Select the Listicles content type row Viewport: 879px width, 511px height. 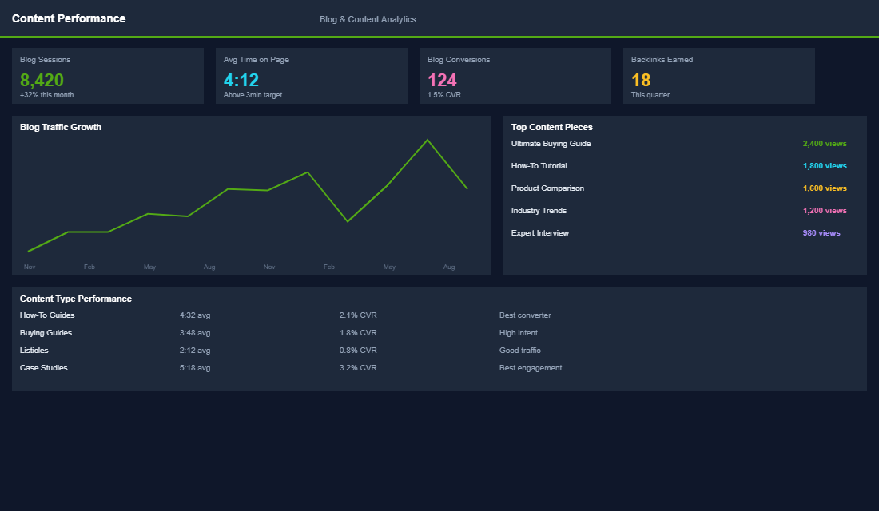point(34,350)
